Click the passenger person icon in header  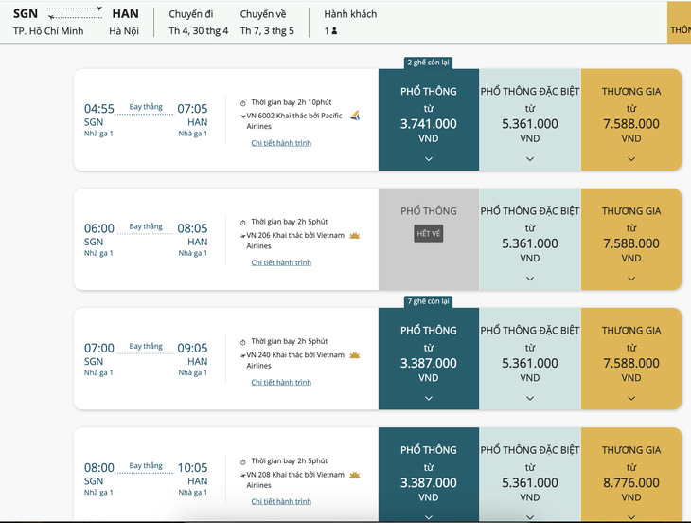point(334,31)
